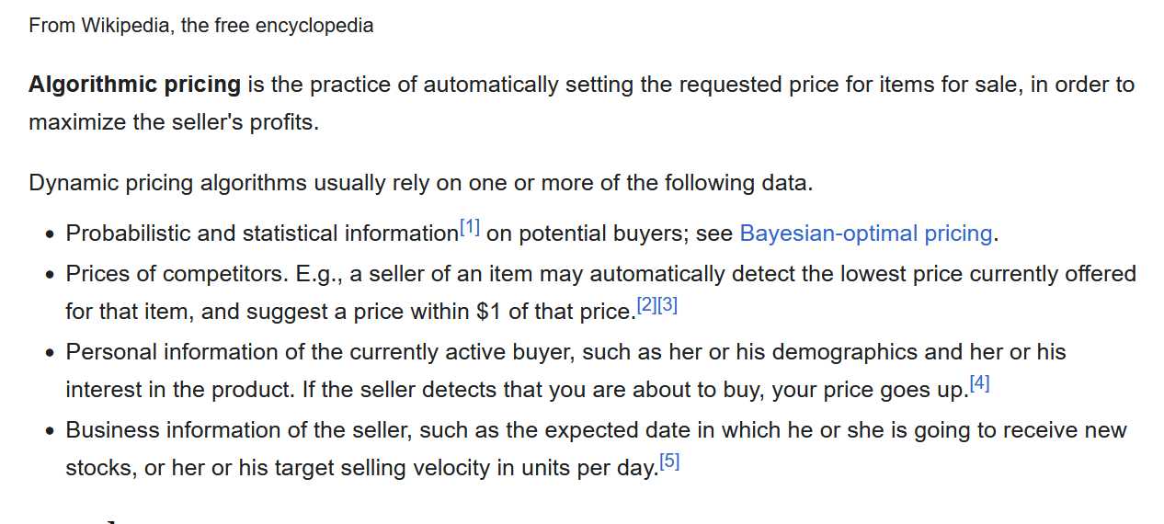Click "From Wikipedia, the free encyclopedia" tagline

pos(200,26)
